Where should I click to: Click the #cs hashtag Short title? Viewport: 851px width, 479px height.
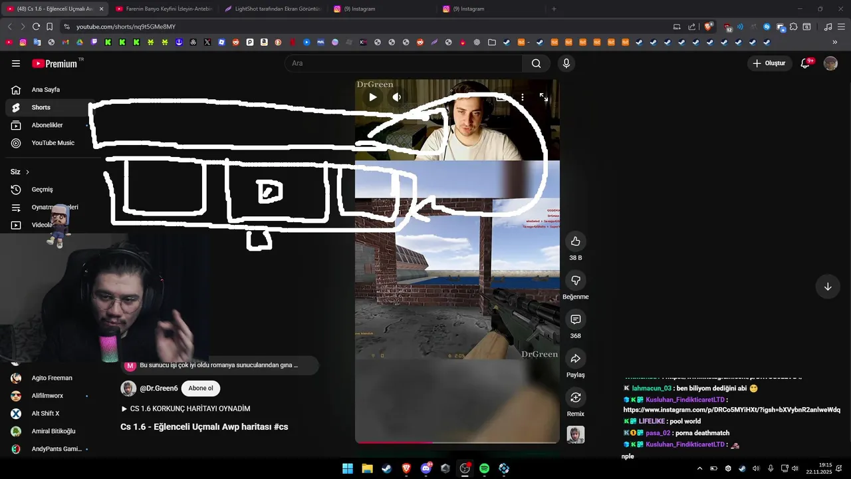(x=204, y=427)
